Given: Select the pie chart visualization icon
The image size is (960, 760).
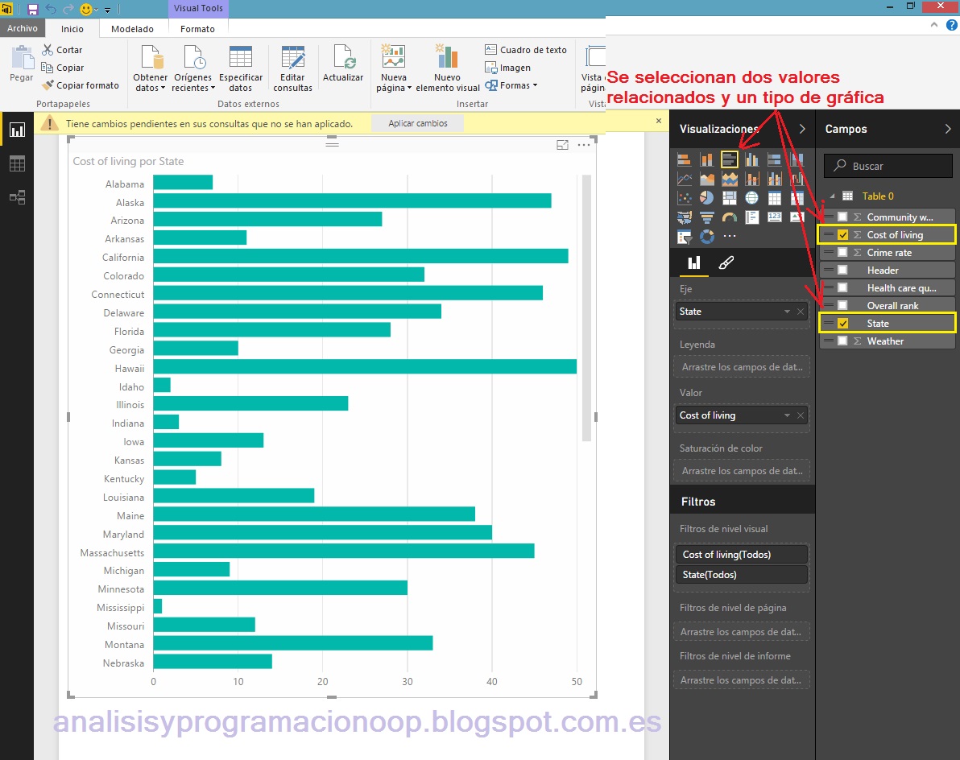Looking at the screenshot, I should click(x=707, y=197).
